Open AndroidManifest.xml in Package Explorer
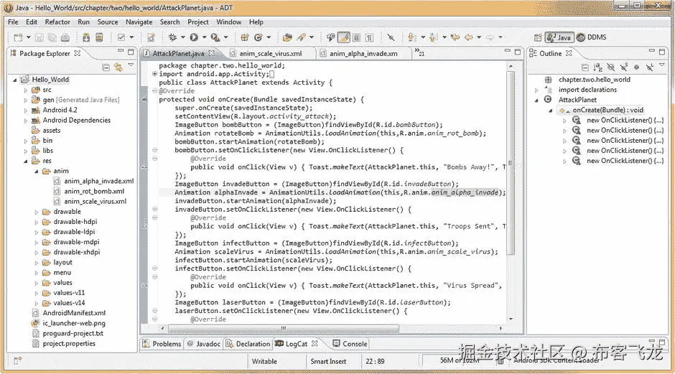Screen dimensions: 675x374 [74, 313]
